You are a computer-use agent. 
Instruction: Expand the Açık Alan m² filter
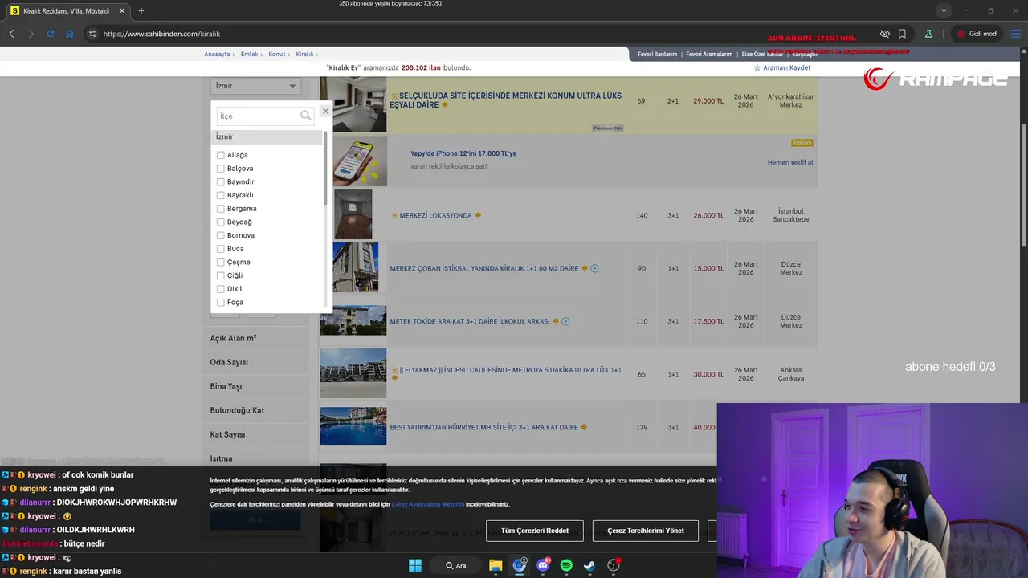pyautogui.click(x=234, y=338)
